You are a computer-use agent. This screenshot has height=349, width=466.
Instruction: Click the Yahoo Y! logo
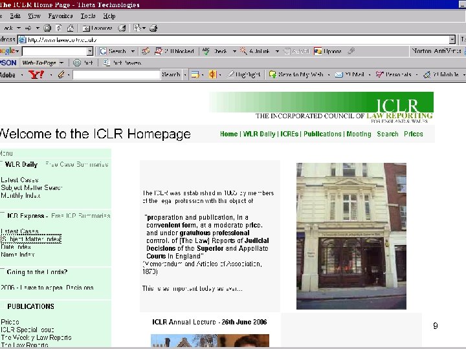point(36,74)
